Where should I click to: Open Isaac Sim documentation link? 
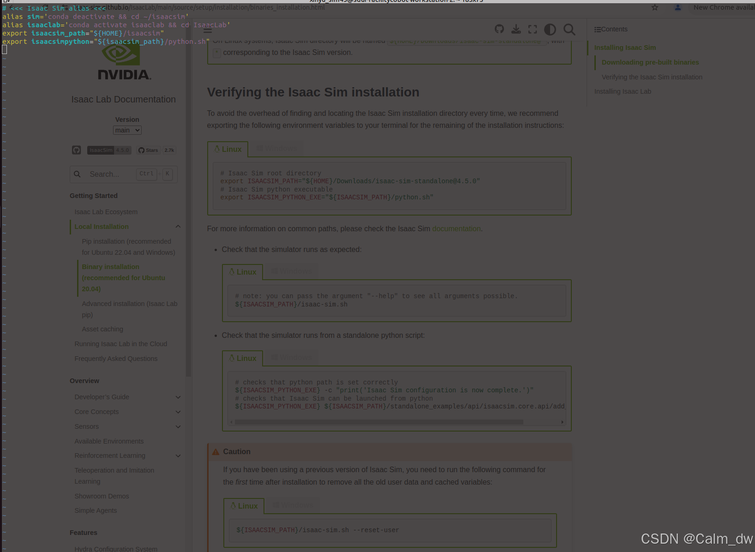[456, 228]
